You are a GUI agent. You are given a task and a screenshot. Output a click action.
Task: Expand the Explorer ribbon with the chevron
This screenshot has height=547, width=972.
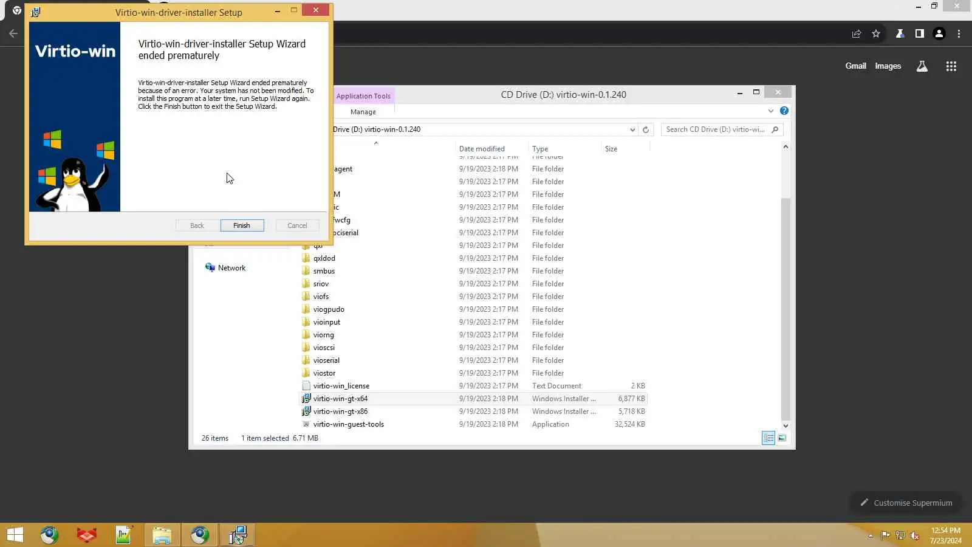click(x=771, y=111)
